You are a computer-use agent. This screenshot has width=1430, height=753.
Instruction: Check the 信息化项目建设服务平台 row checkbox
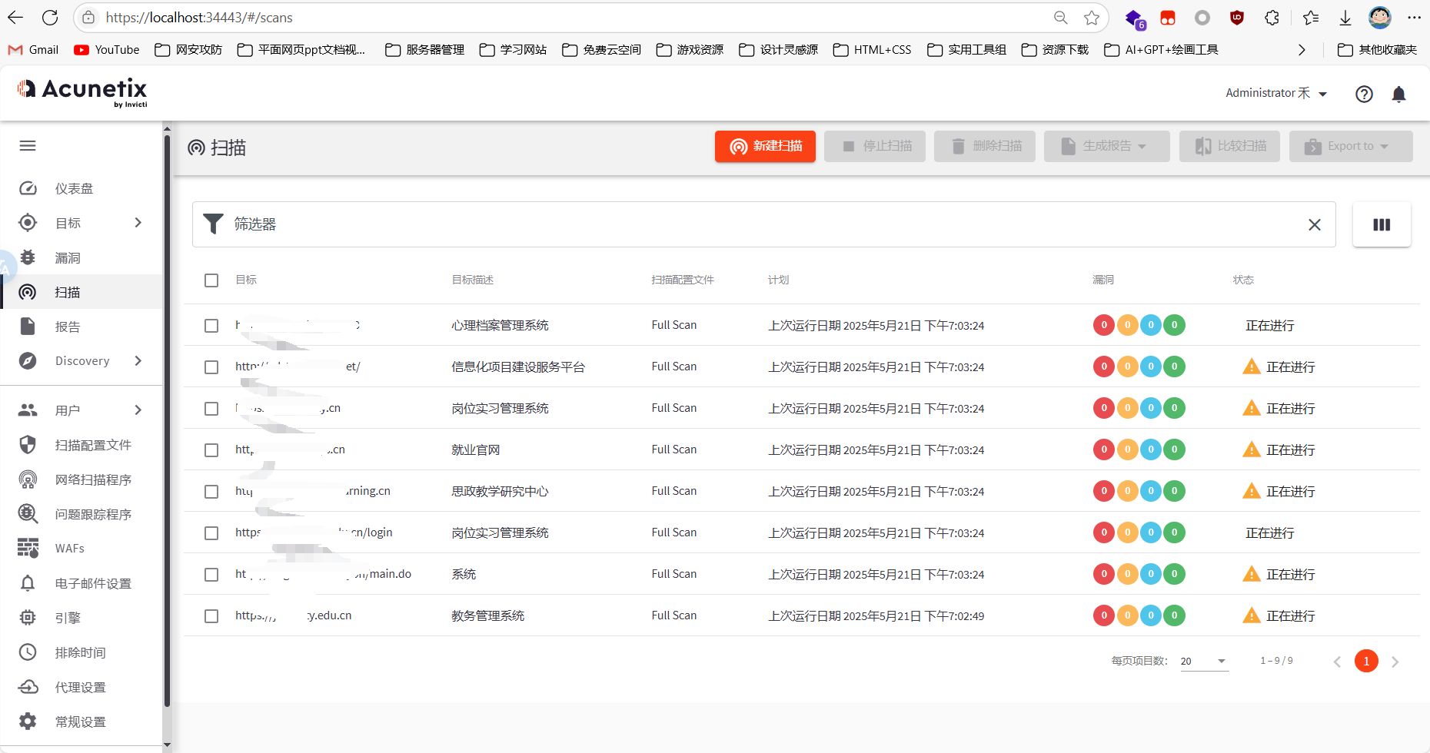(x=211, y=367)
